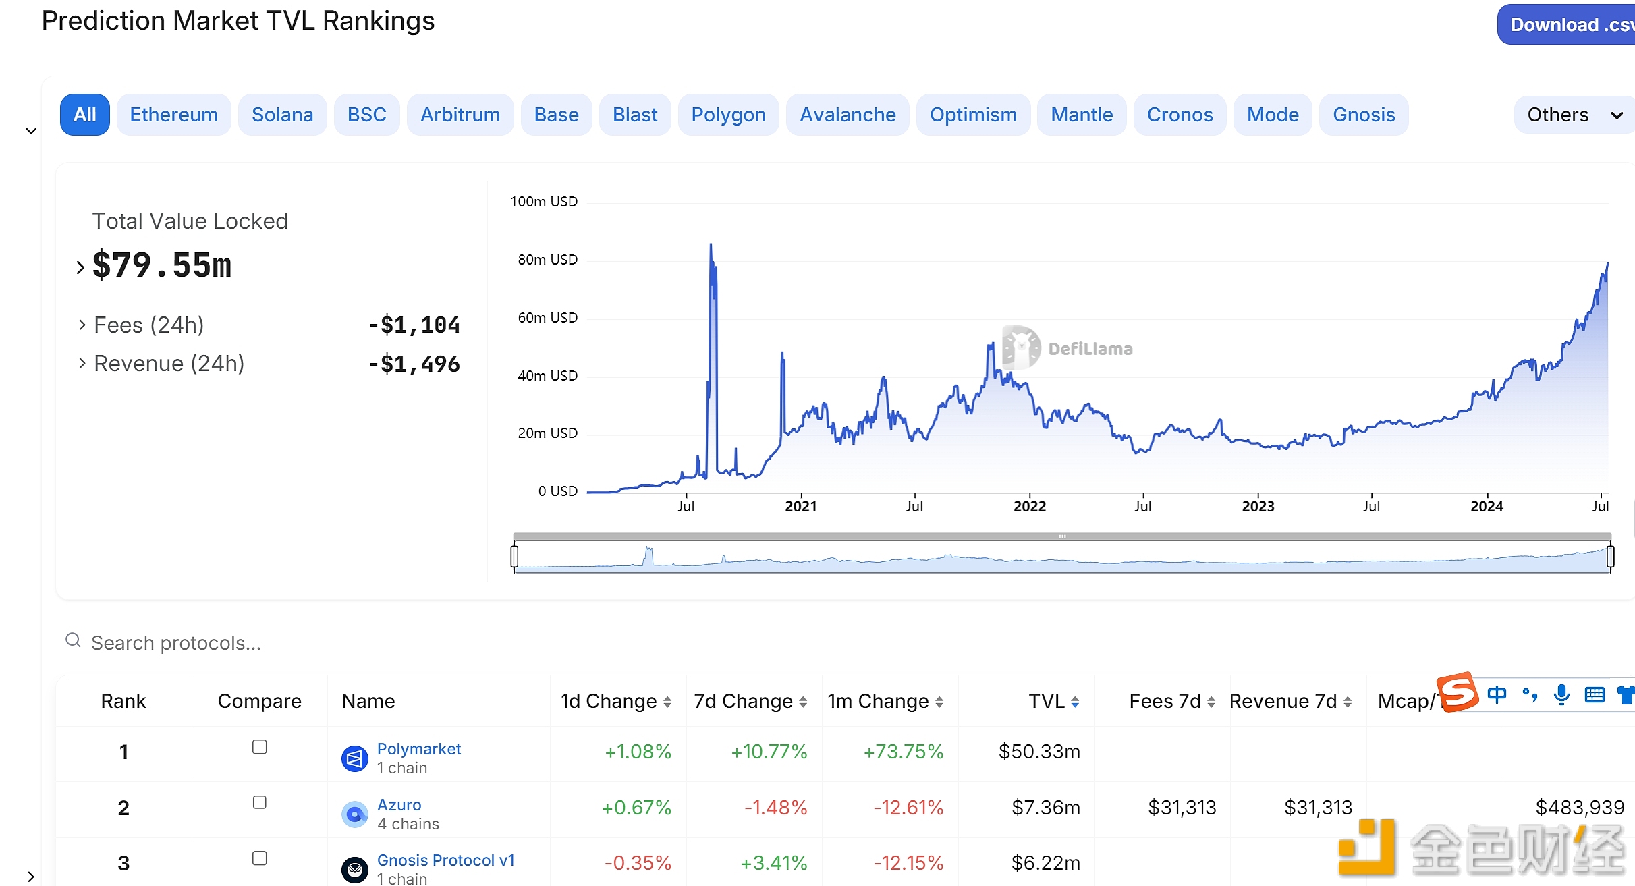This screenshot has height=886, width=1635.
Task: Select the Mantle chain filter
Action: (1082, 115)
